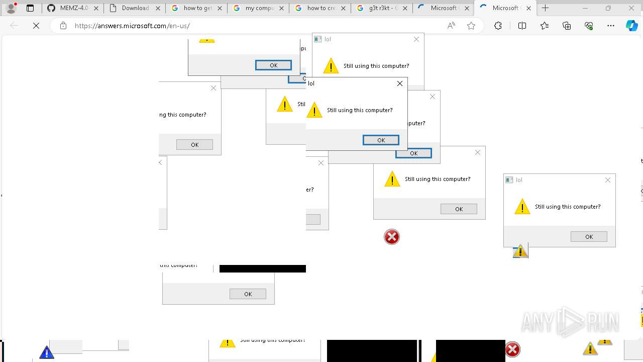The image size is (643, 362).
Task: Toggle the split screen icon
Action: 522,26
